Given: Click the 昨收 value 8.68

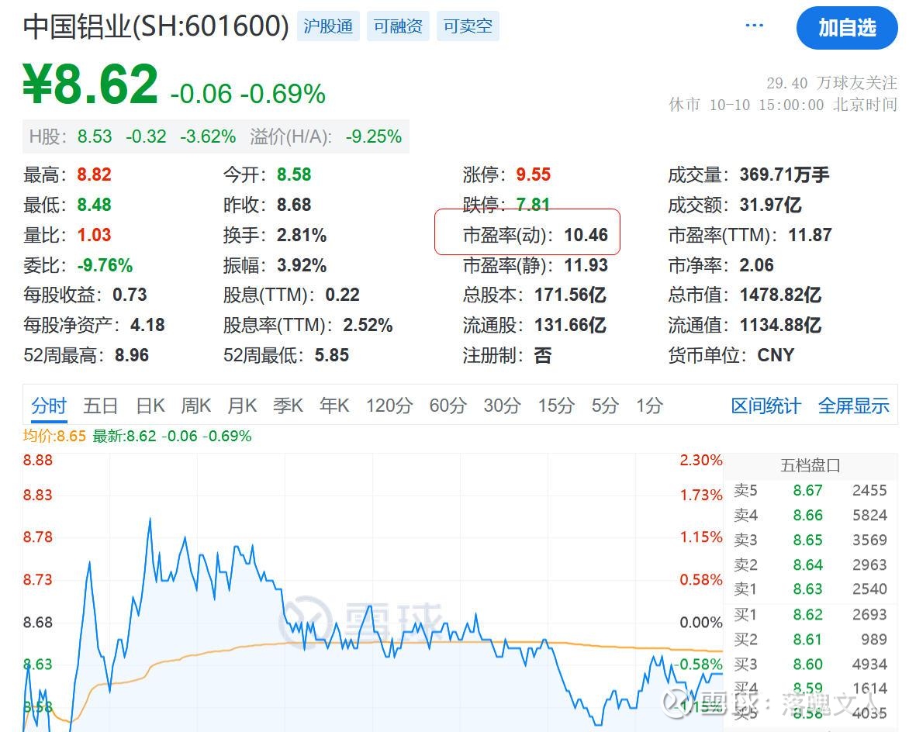Looking at the screenshot, I should click(x=294, y=205).
